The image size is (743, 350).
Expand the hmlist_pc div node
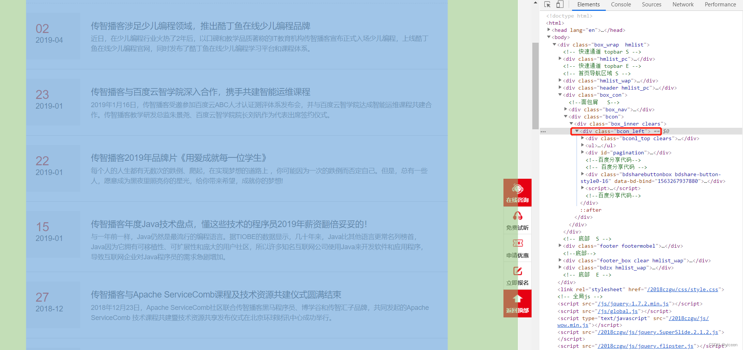point(560,59)
